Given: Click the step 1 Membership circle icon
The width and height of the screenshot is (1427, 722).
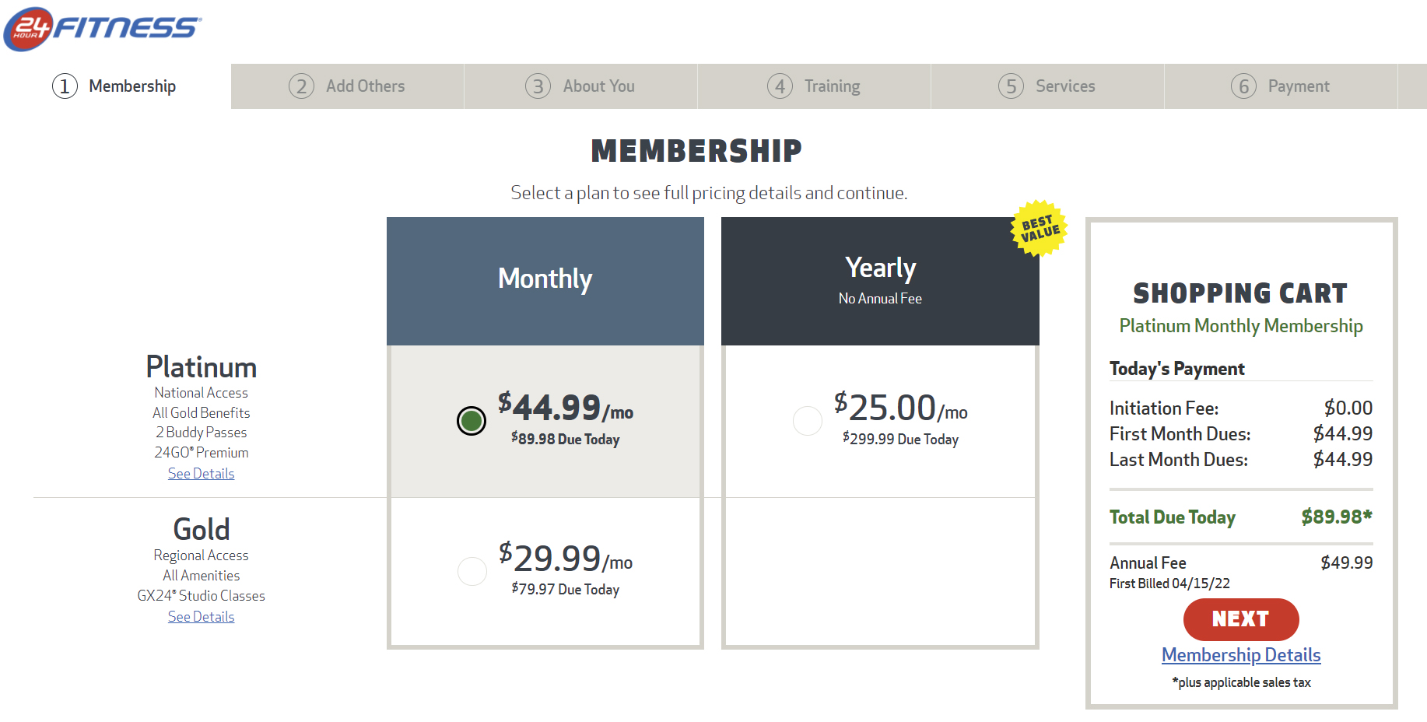Looking at the screenshot, I should (x=65, y=86).
